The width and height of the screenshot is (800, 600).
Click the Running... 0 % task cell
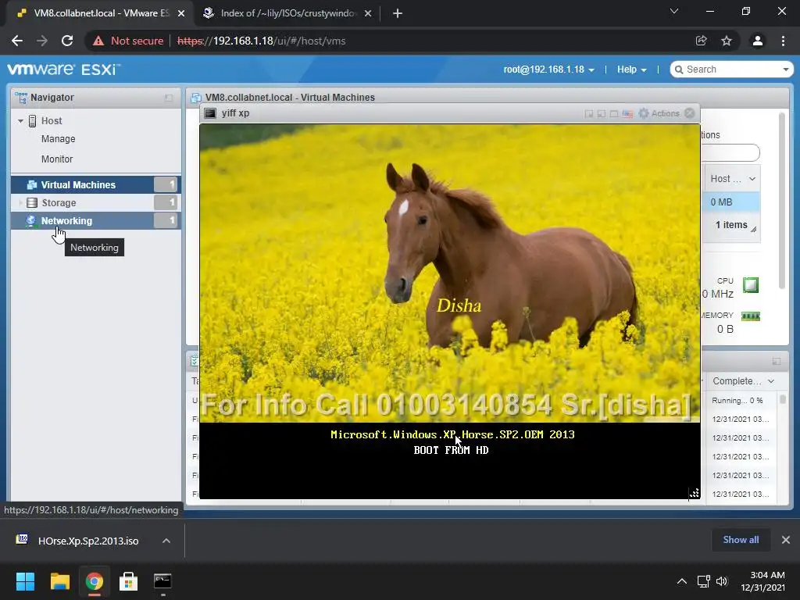pyautogui.click(x=737, y=401)
